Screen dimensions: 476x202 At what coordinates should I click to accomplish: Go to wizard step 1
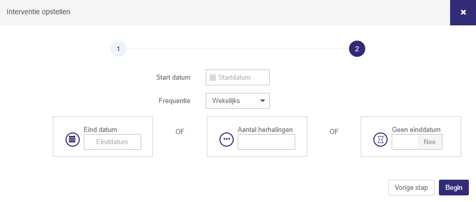point(118,49)
